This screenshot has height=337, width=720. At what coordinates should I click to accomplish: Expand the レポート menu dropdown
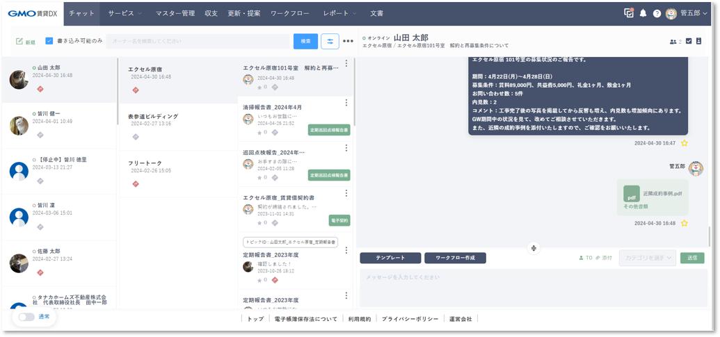pos(339,13)
